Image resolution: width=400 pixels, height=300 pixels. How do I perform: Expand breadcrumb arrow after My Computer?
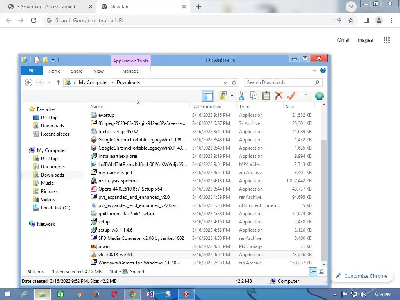point(112,82)
